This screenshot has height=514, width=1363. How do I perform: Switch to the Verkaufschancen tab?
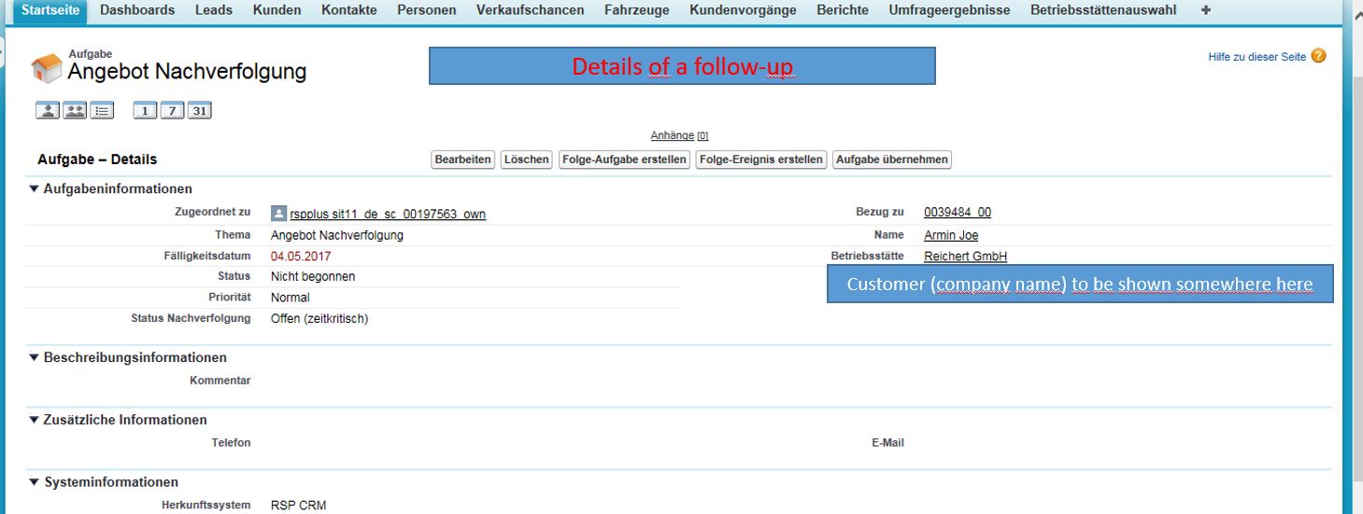(x=531, y=10)
